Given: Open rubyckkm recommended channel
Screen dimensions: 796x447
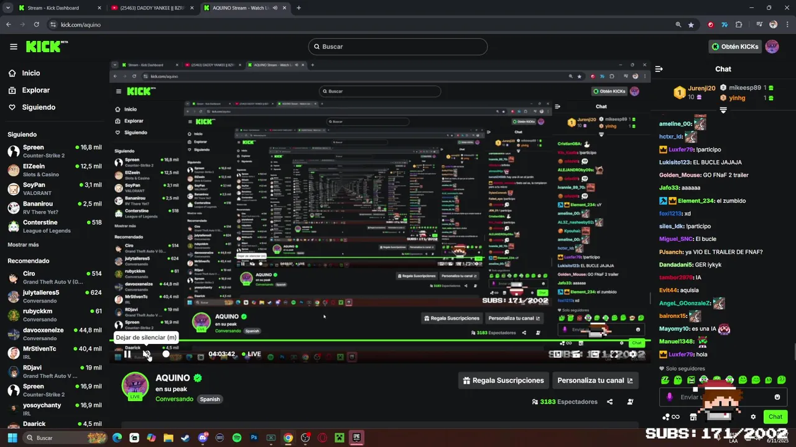Looking at the screenshot, I should (x=55, y=315).
